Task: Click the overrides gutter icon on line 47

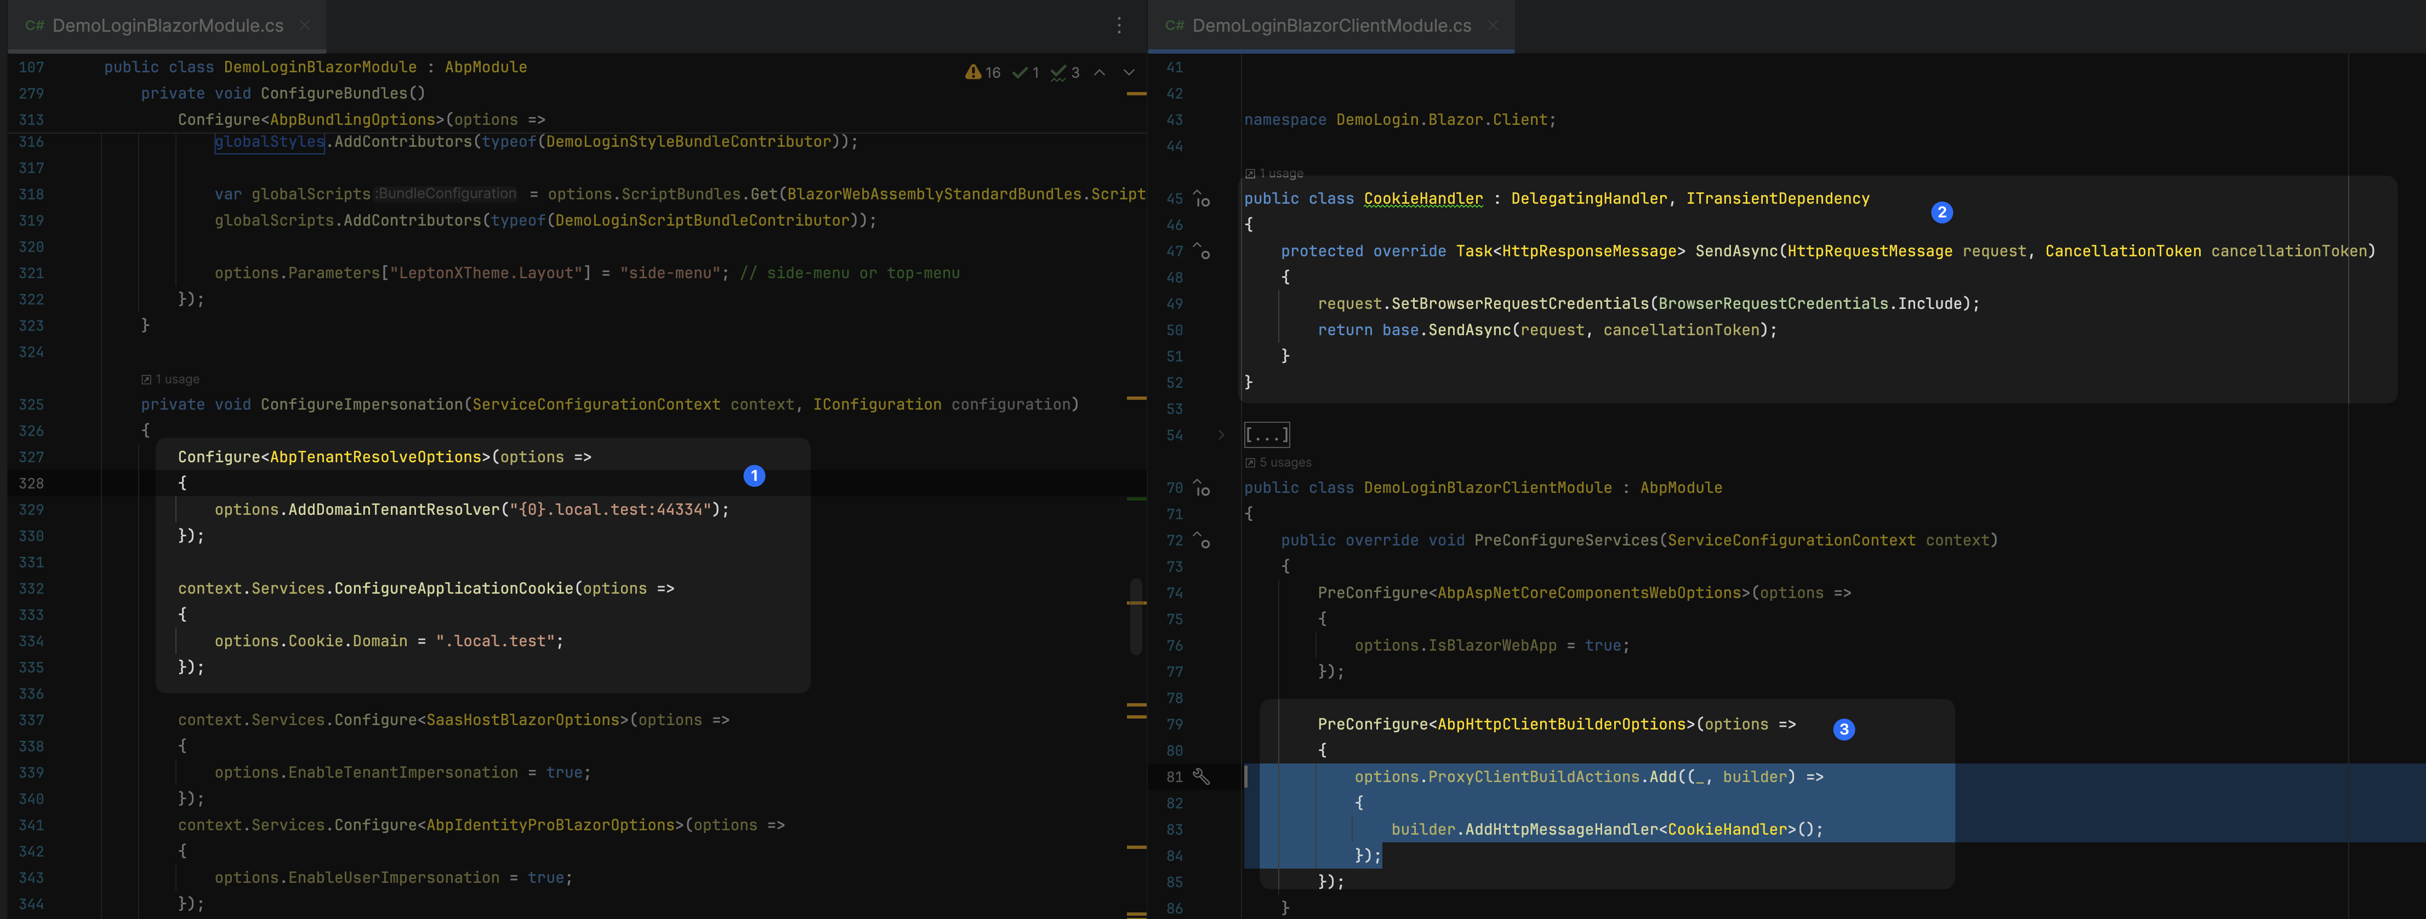Action: coord(1201,251)
